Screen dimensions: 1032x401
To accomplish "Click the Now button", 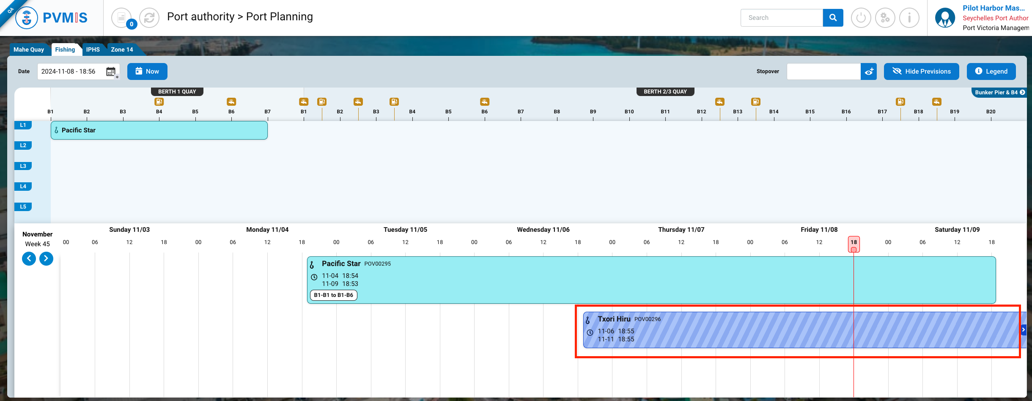I will pos(147,71).
